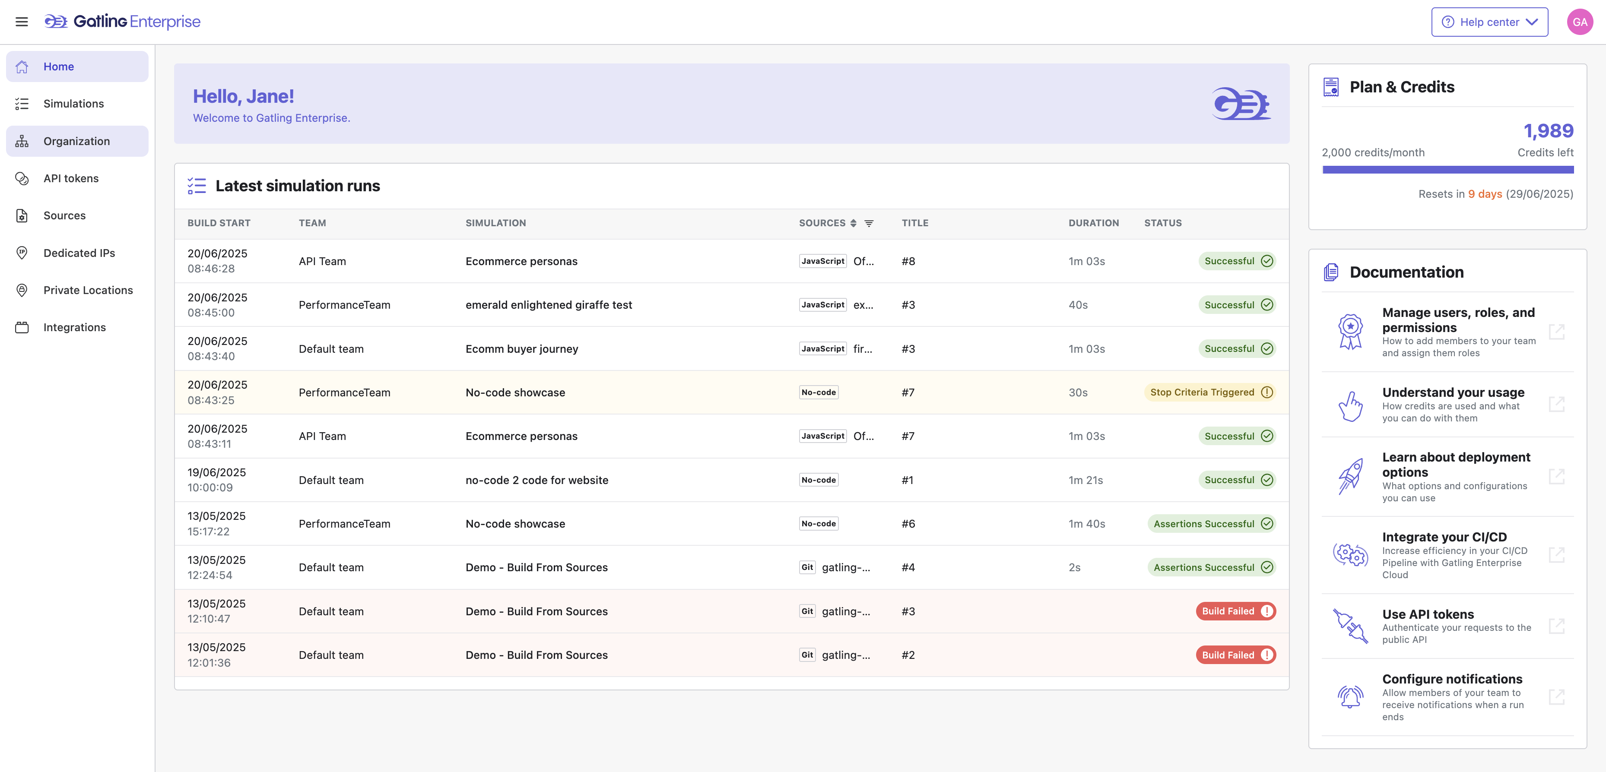Click '20/06/2025 08:46:28' build start cell
Image resolution: width=1606 pixels, height=772 pixels.
click(x=218, y=261)
